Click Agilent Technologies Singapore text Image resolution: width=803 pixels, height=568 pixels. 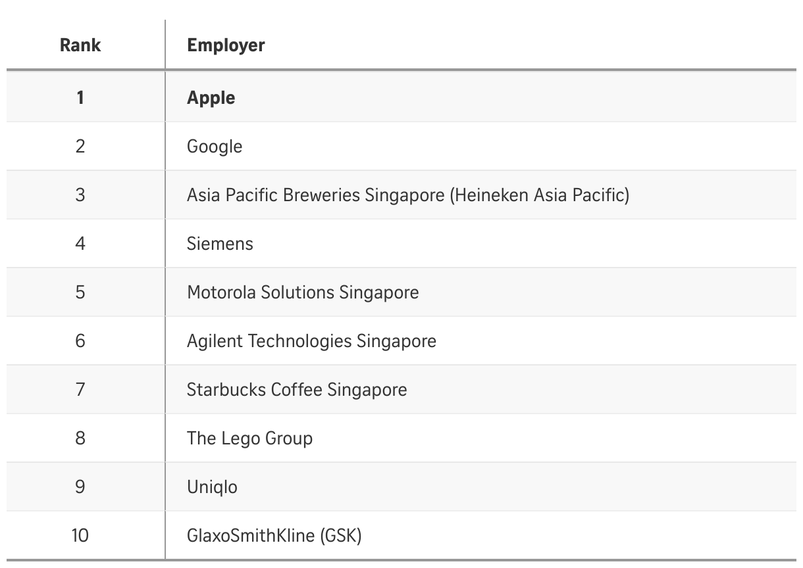311,341
